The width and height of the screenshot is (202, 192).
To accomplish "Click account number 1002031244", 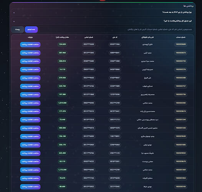I will [181, 119].
